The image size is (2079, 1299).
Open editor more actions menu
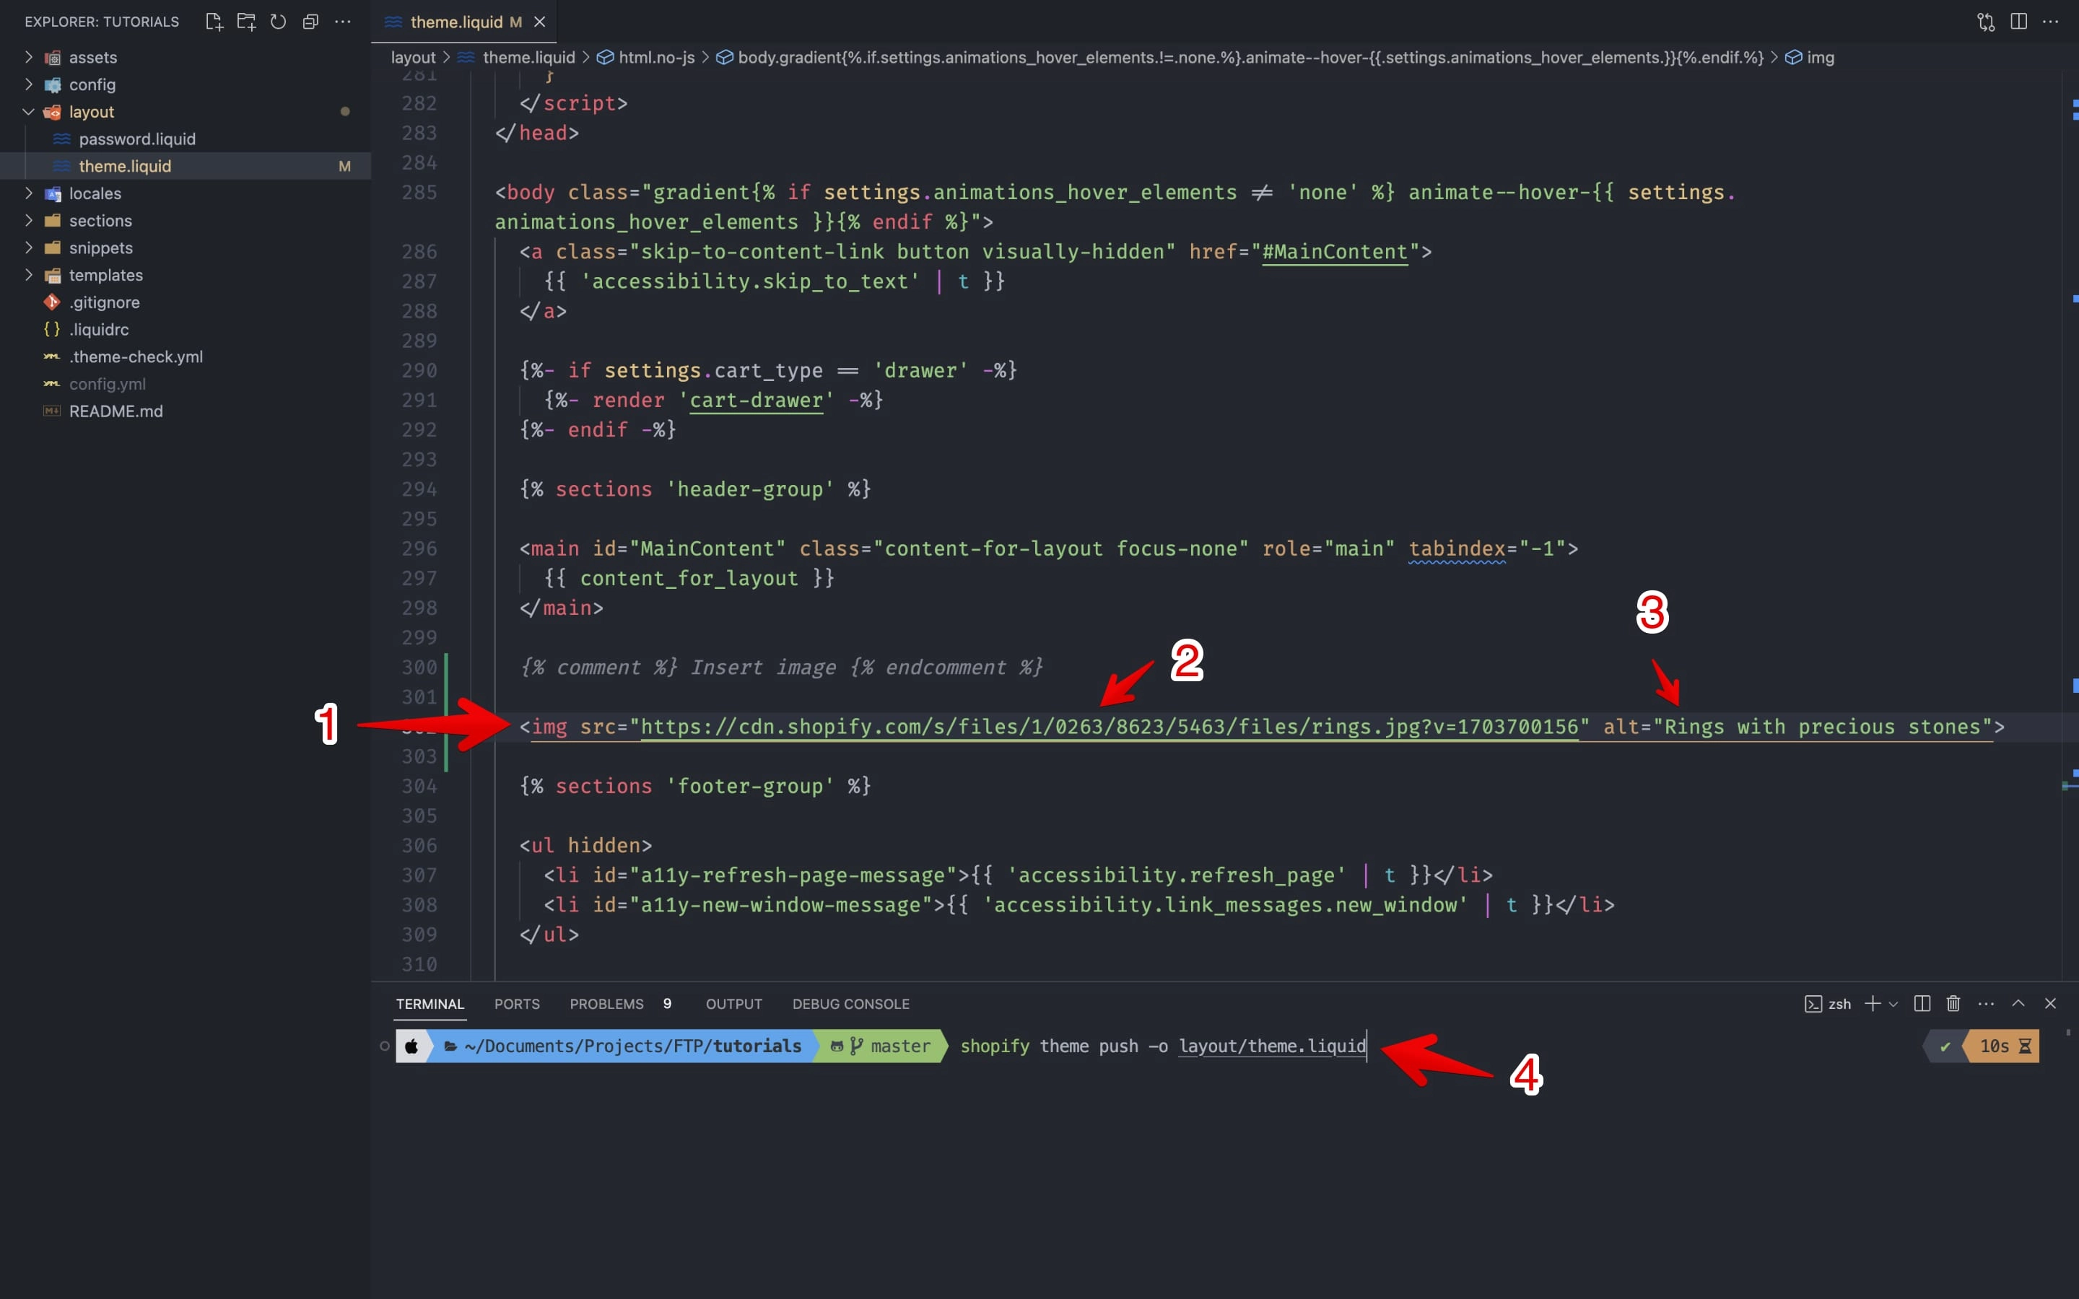coord(2051,22)
